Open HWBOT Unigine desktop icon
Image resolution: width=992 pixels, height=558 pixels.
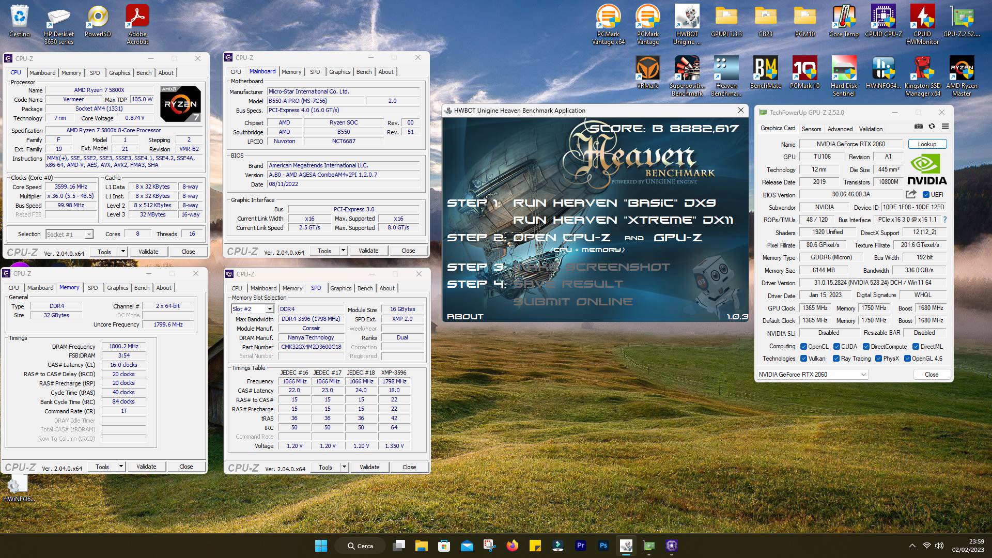(x=687, y=25)
